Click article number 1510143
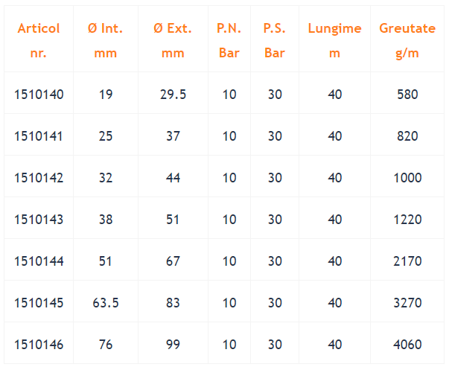The width and height of the screenshot is (452, 367). [x=39, y=220]
